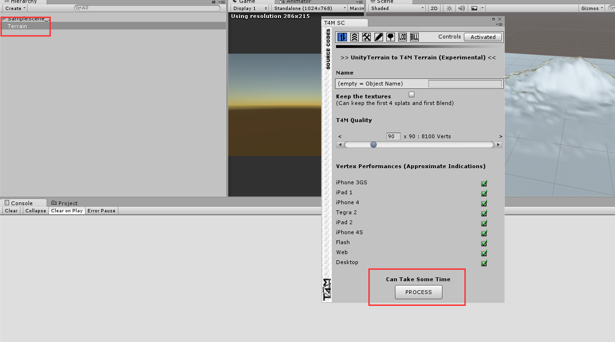Select the T4M painter pencil icon
The height and width of the screenshot is (342, 615).
coord(378,37)
